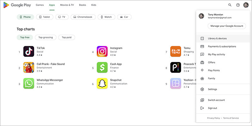Open Settings menu entry
The width and height of the screenshot is (252, 126).
[x=223, y=89]
